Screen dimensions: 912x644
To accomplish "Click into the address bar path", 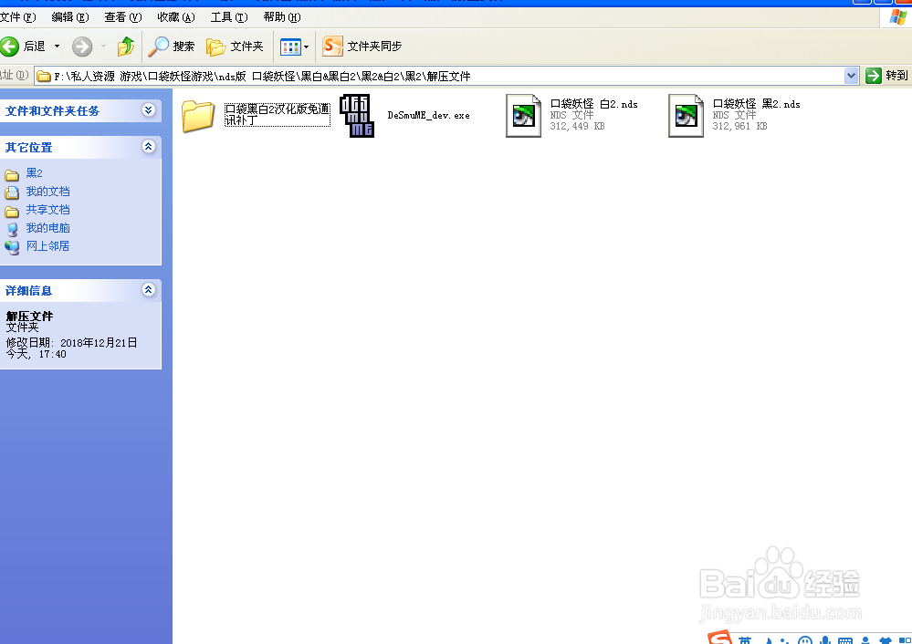I will (439, 76).
